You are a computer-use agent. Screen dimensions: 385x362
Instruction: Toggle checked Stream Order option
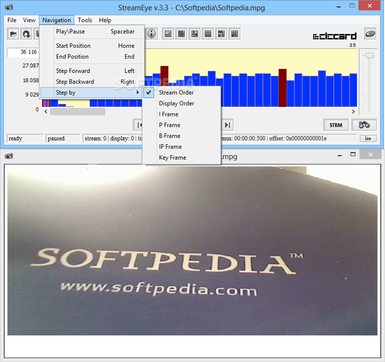click(x=181, y=93)
